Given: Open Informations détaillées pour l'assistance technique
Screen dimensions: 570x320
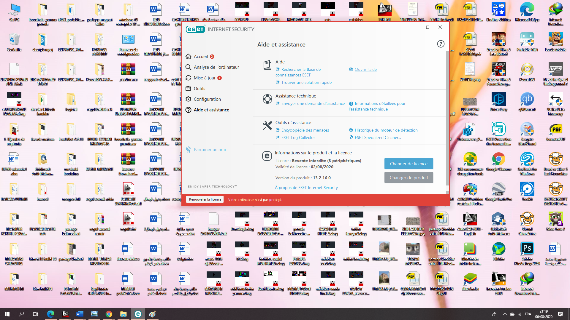Looking at the screenshot, I should tap(377, 106).
